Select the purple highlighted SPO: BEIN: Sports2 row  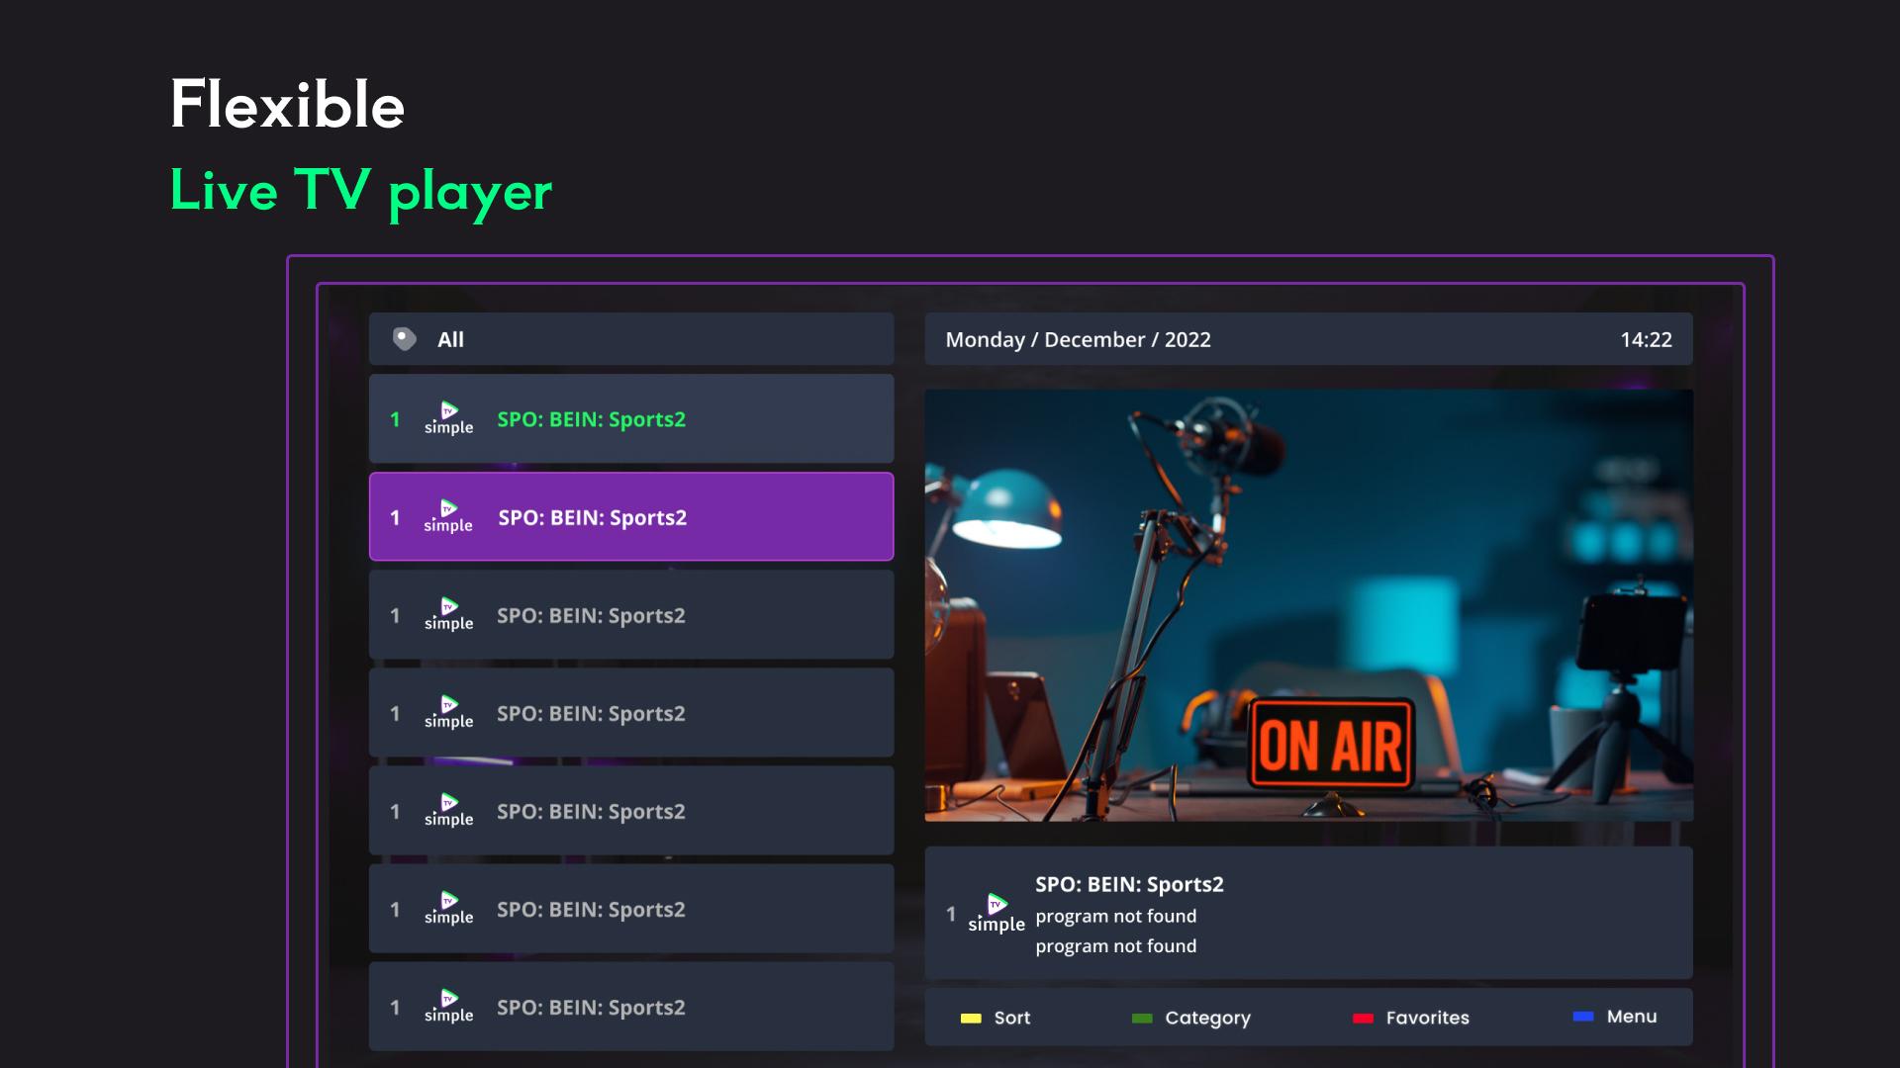[631, 516]
